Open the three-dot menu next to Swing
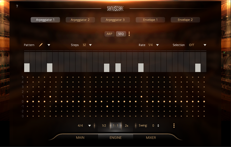The height and width of the screenshot is (147, 231). point(174,126)
